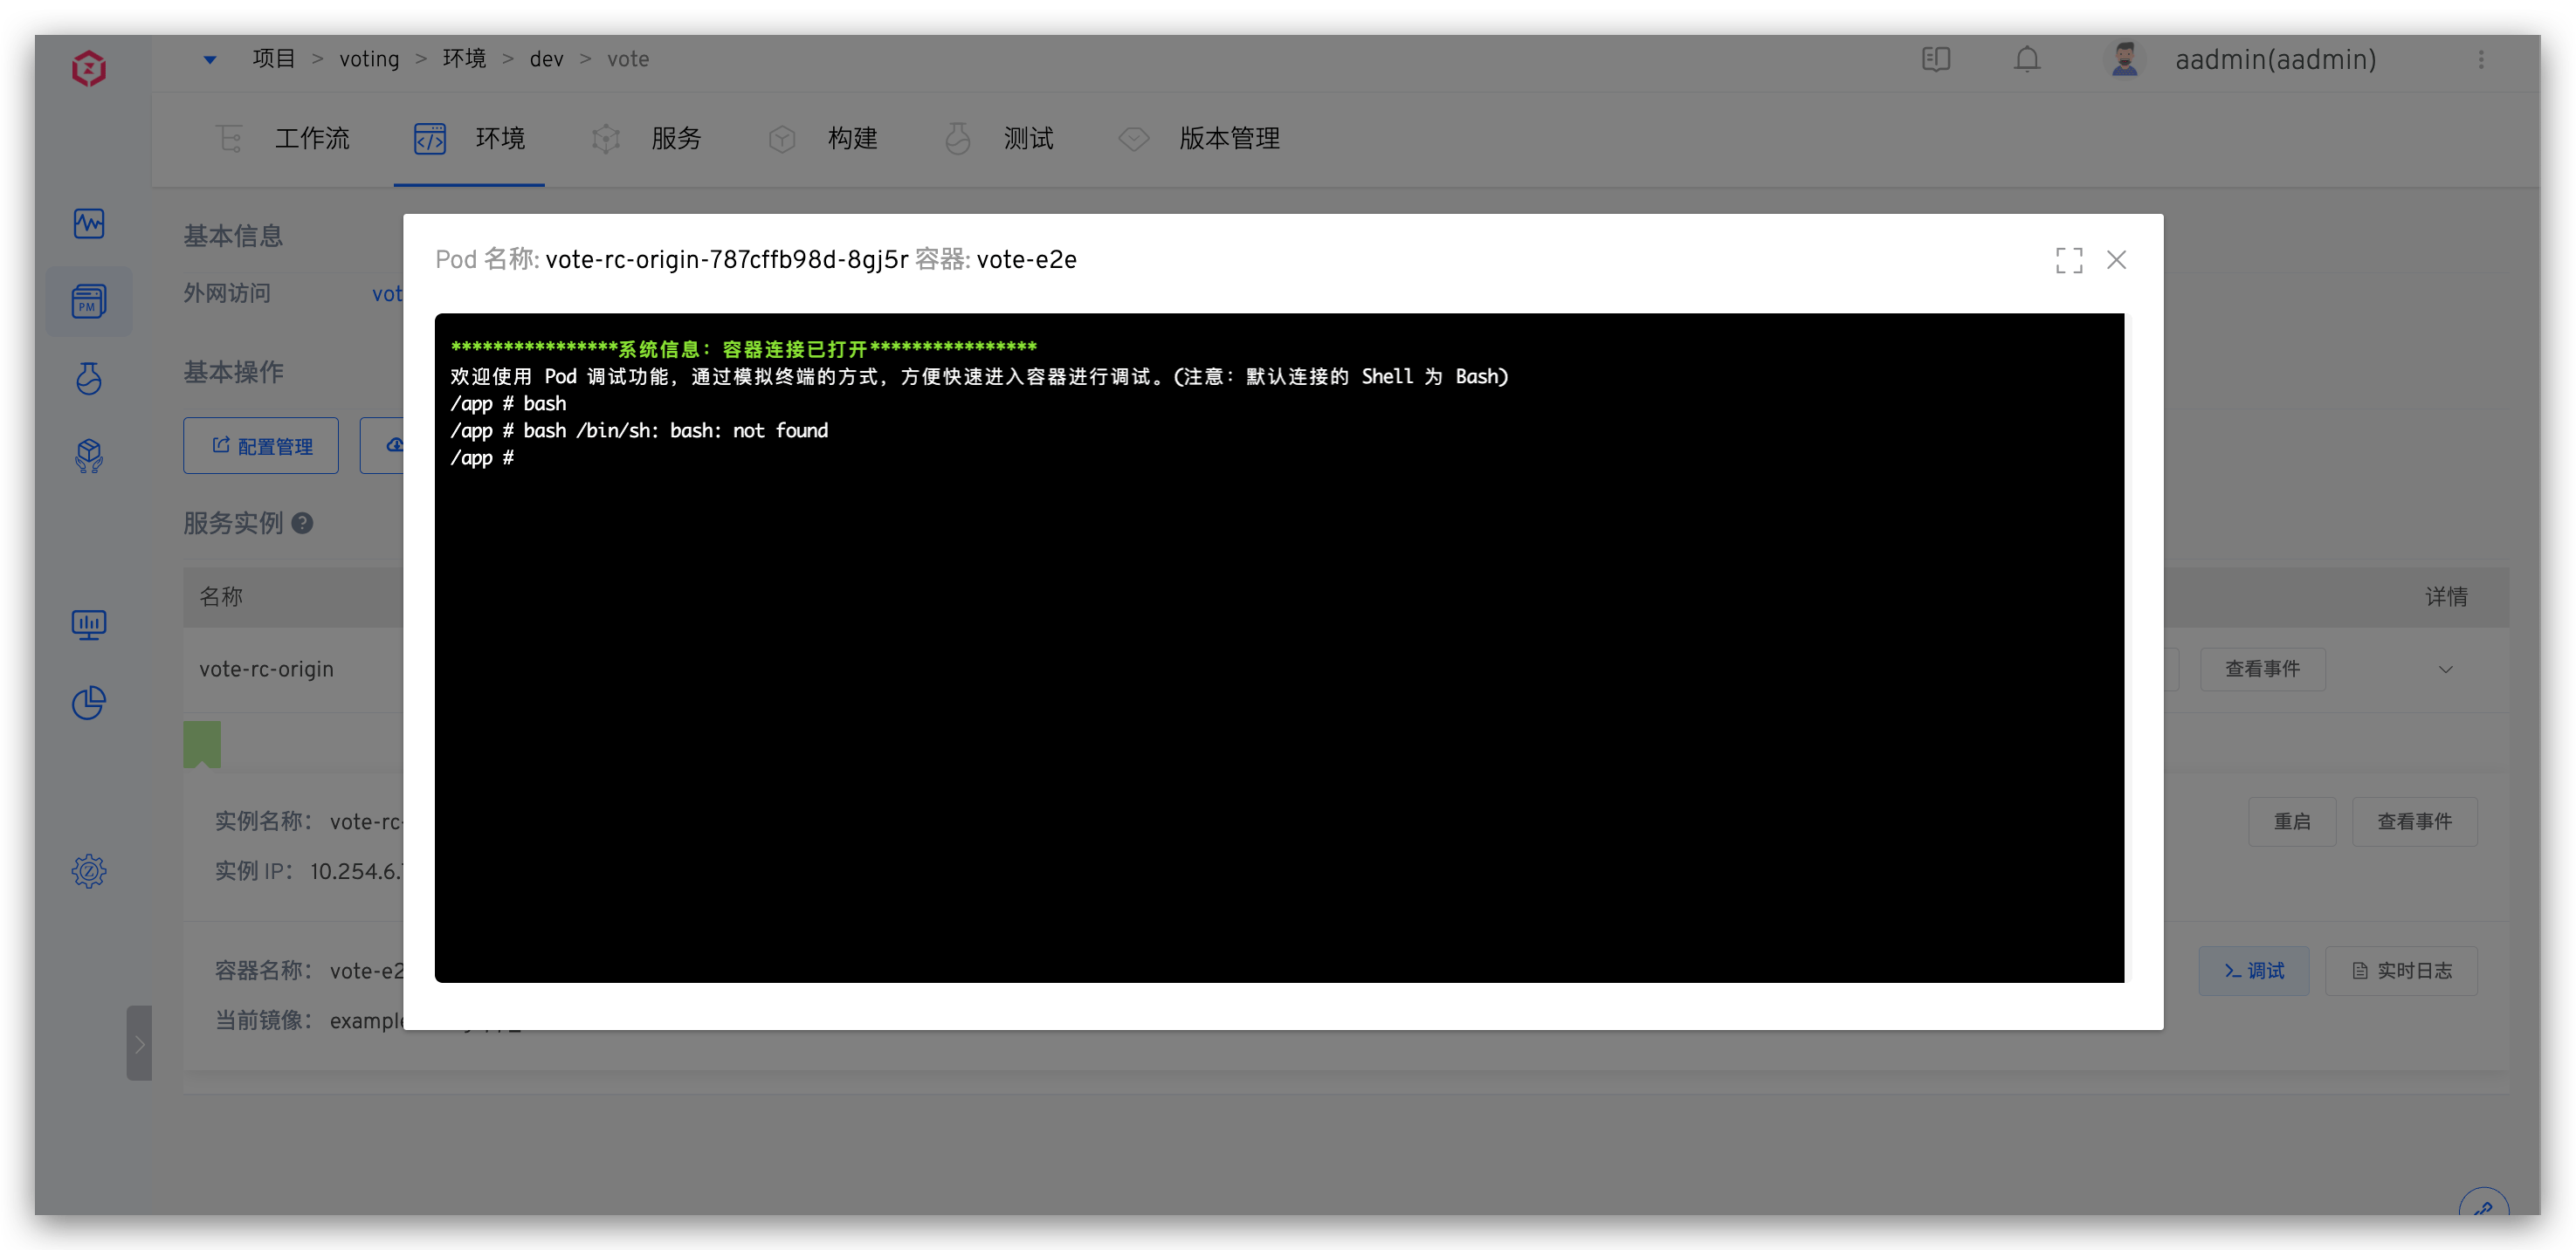
Task: Open the pie chart reports sidebar icon
Action: [89, 702]
